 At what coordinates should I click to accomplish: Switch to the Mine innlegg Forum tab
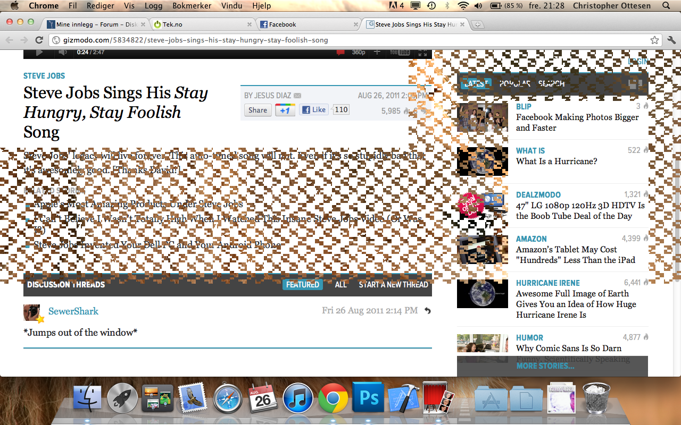96,24
